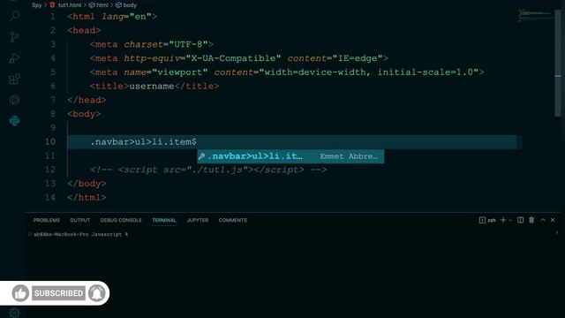Click on line 10 Emmet text .navbar>ul>li.item$
Screen dimensions: 565x318
[143, 141]
